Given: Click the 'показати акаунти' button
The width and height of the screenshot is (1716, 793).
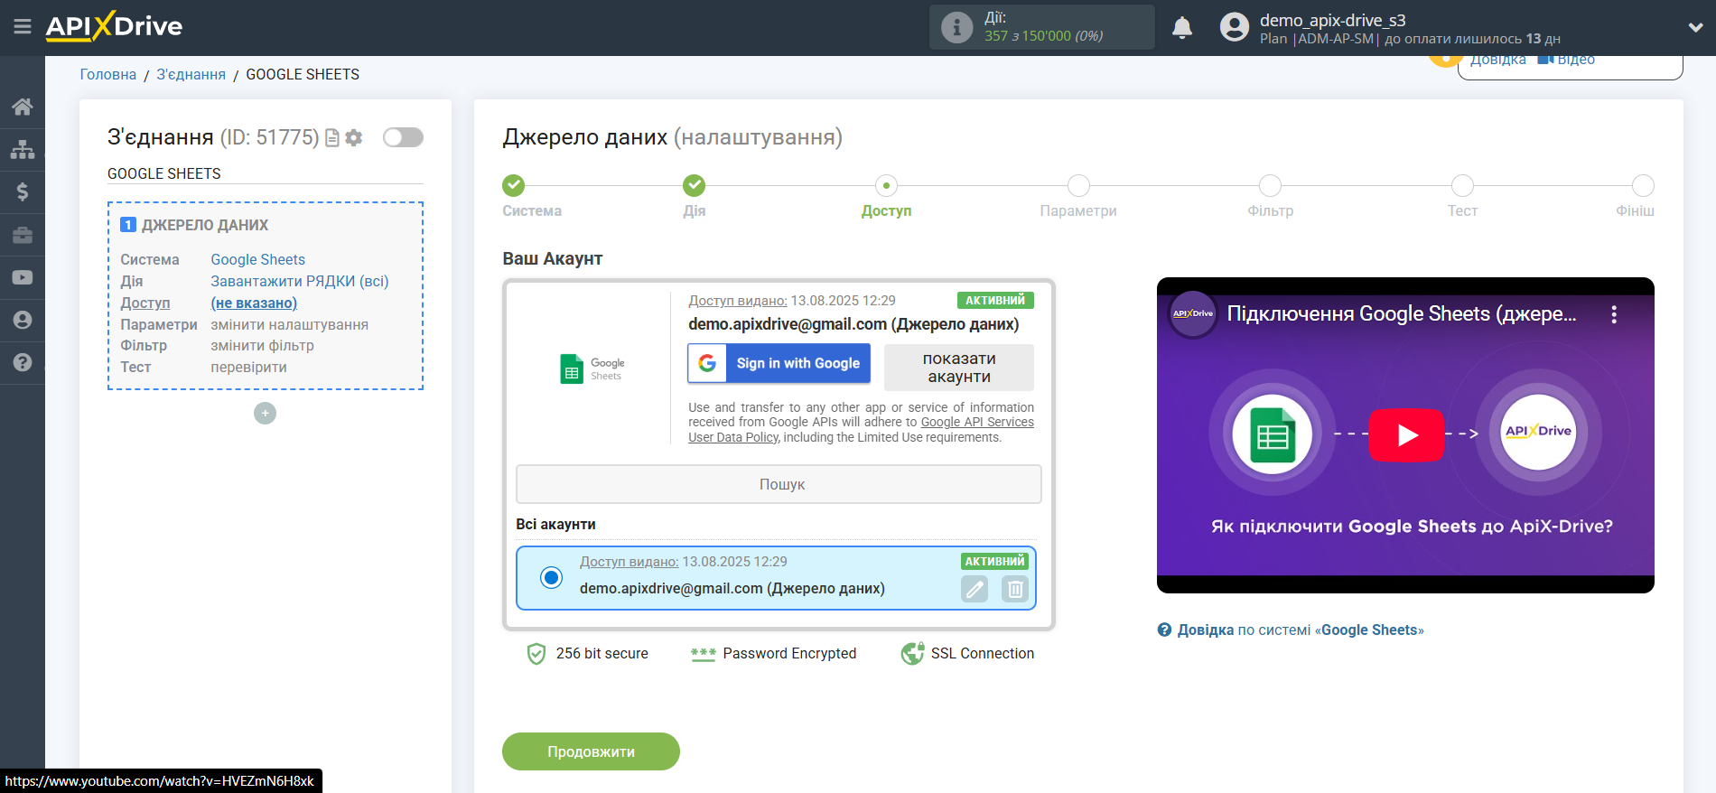Looking at the screenshot, I should tap(959, 368).
